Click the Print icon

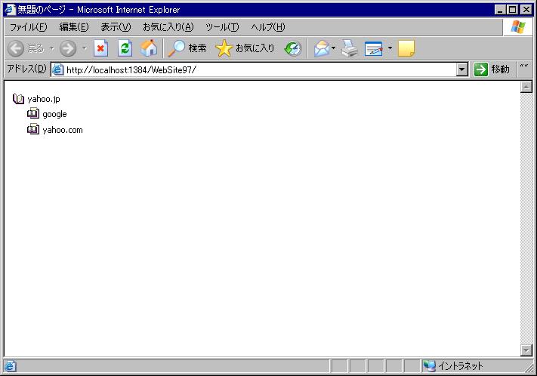pyautogui.click(x=350, y=48)
